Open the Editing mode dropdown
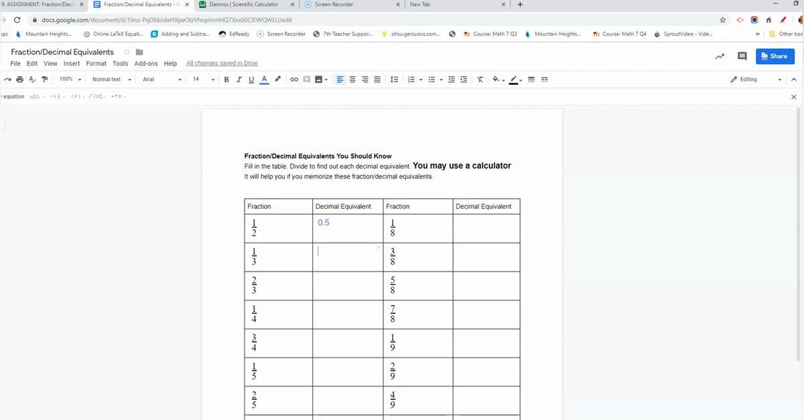This screenshot has width=804, height=420. click(x=756, y=80)
